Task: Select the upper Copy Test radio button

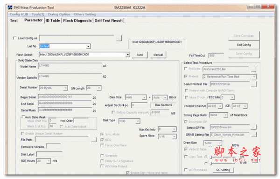Action: click(x=206, y=157)
